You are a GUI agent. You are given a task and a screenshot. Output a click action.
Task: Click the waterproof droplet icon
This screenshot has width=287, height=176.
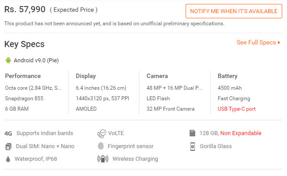[x=8, y=159]
